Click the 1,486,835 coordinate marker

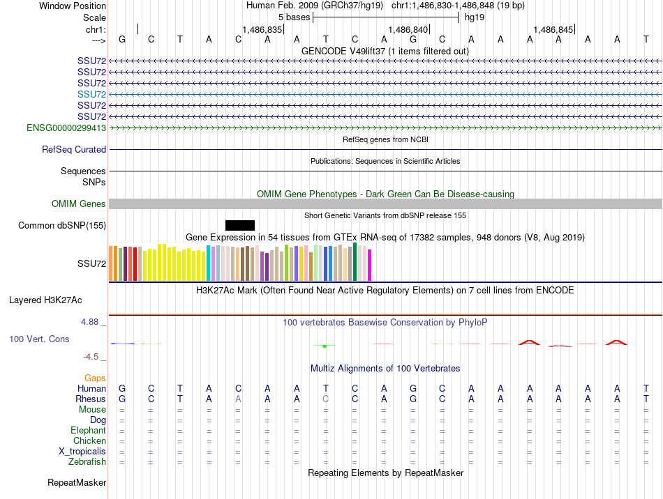[x=262, y=29]
